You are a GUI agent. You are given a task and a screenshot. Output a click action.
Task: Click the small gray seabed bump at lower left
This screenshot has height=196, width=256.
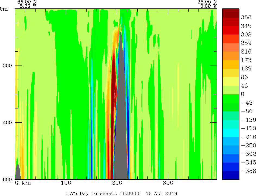point(18,172)
